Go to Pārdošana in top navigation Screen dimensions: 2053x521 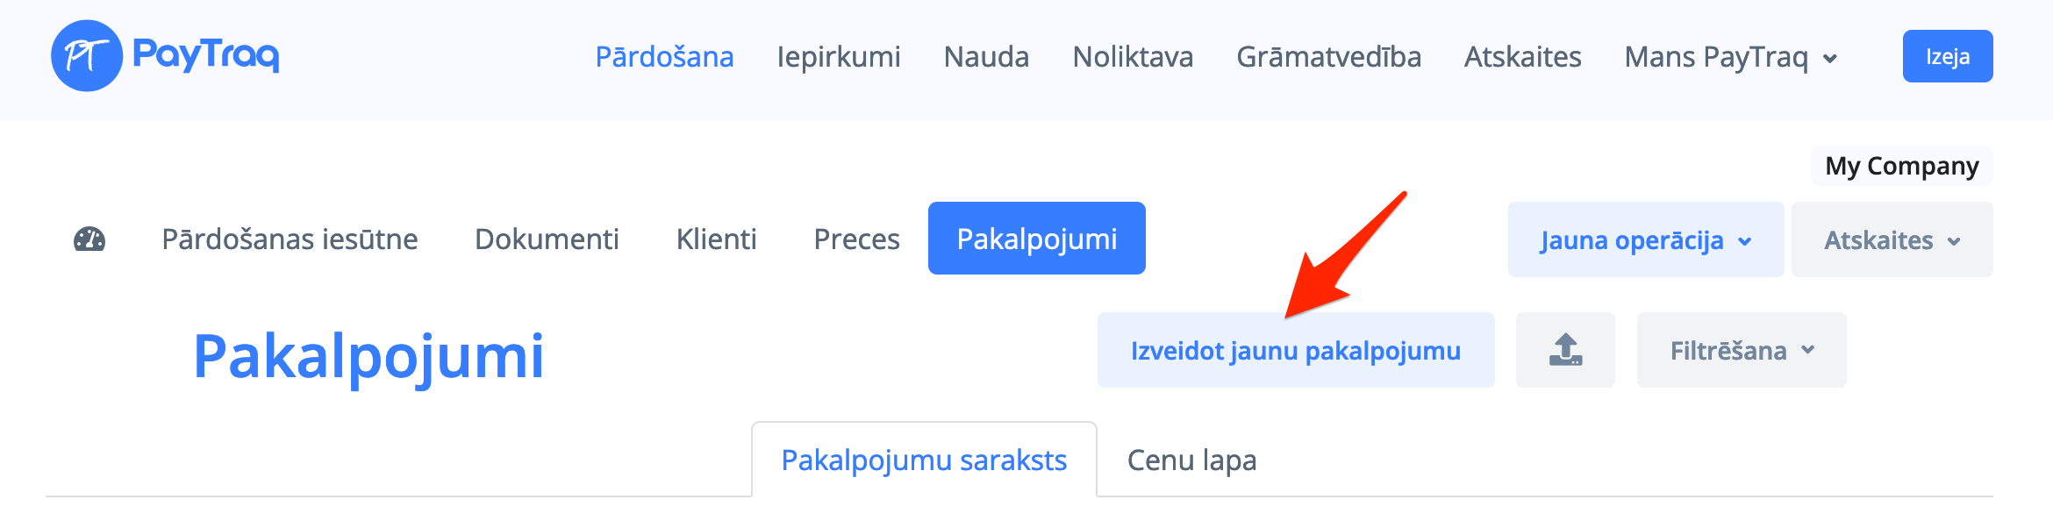(664, 57)
